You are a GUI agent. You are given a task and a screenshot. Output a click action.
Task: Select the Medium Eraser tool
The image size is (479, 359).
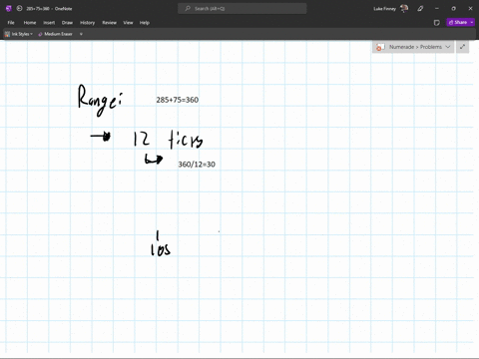click(x=56, y=34)
